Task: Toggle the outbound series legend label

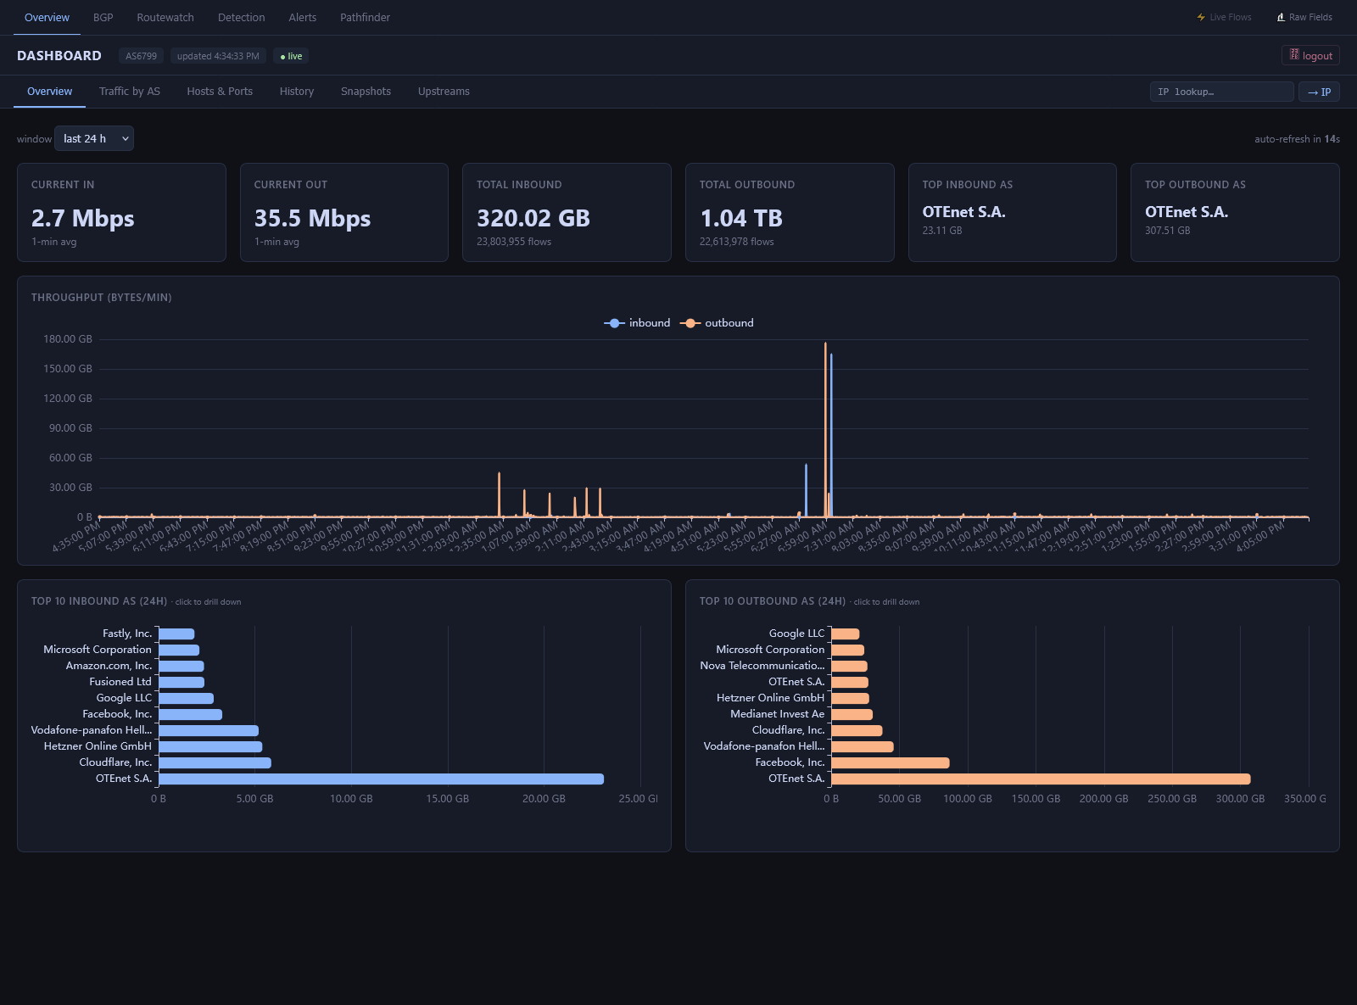Action: coord(729,323)
